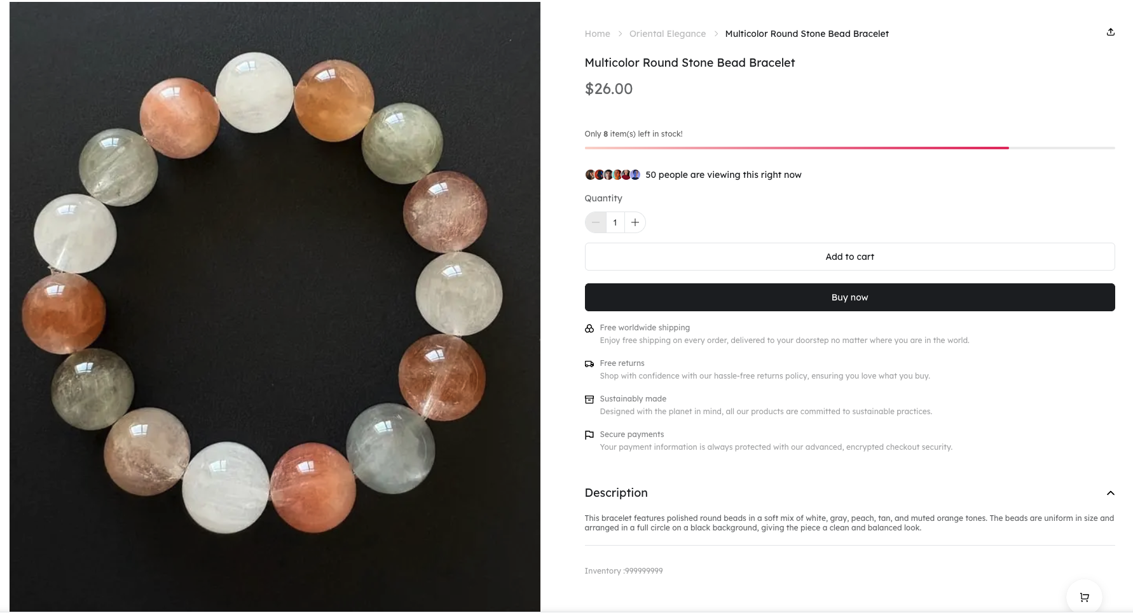
Task: Collapse the Description section chevron
Action: 1110,493
